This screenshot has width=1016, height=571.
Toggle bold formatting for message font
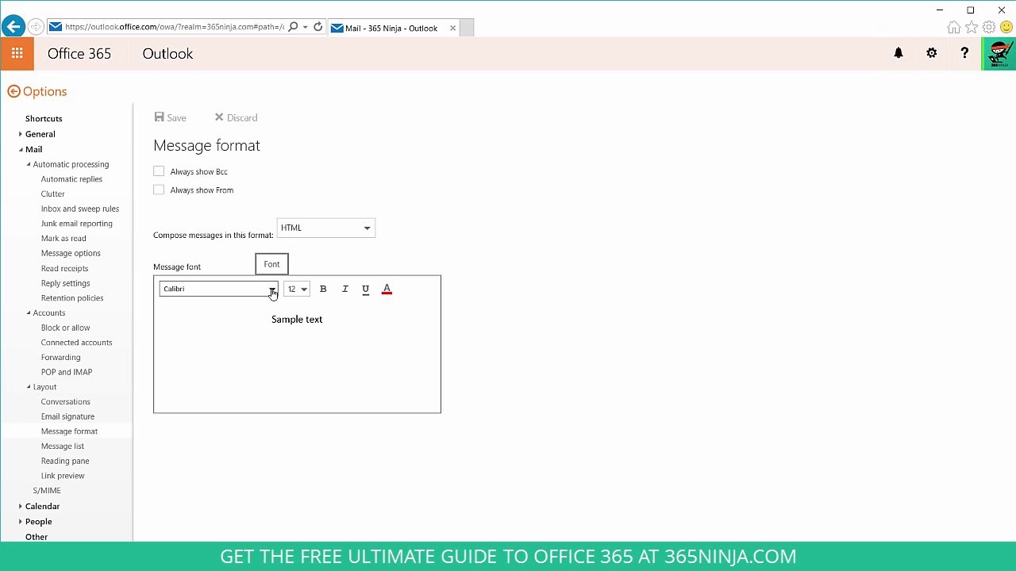pos(323,289)
